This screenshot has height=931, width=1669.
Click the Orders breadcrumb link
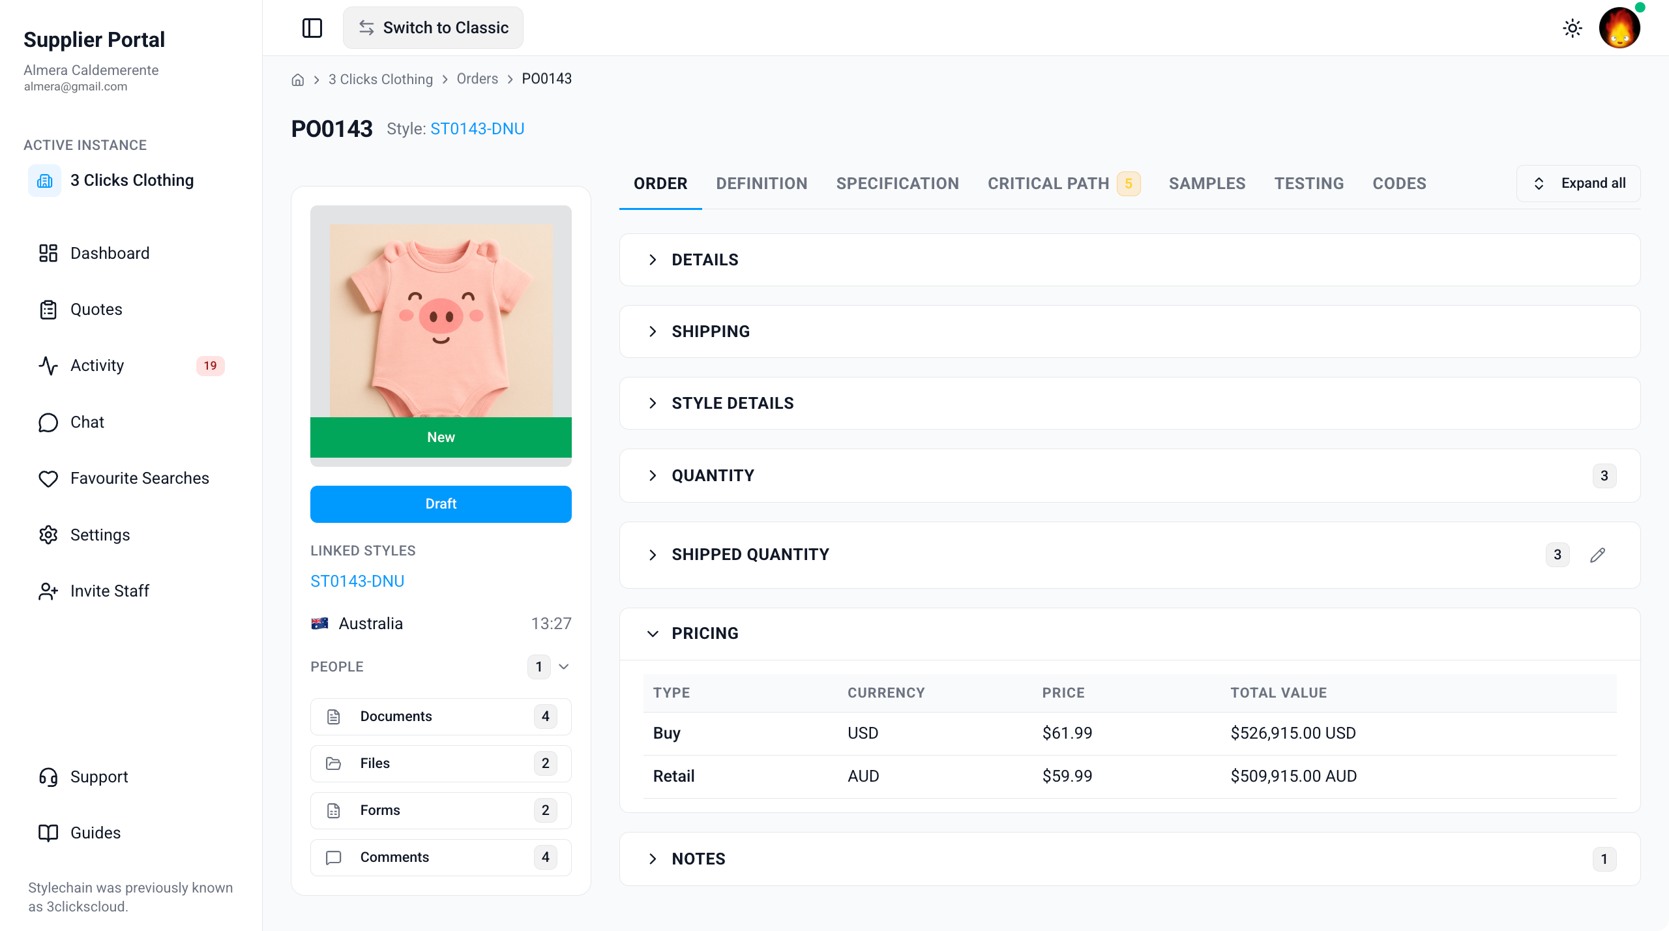pyautogui.click(x=477, y=79)
